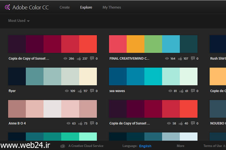This screenshot has width=226, height=150.
Task: Open comments for FINAL CREATIVEMIND theme
Action: [193, 58]
